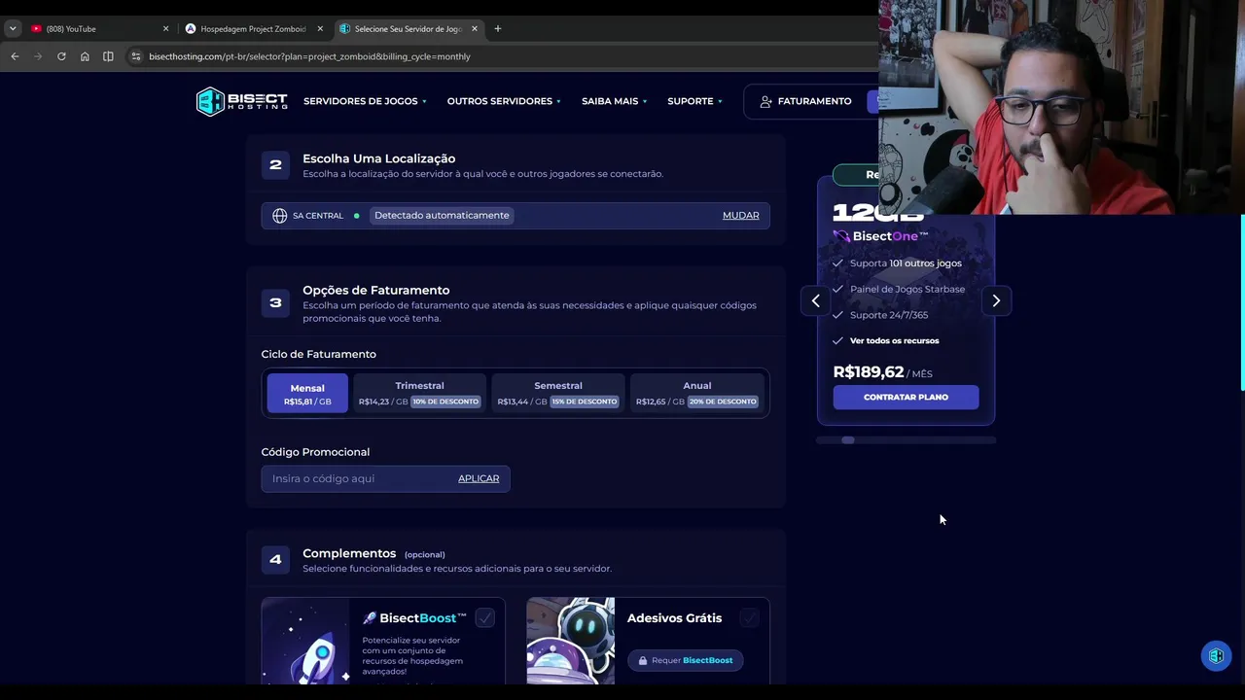Image resolution: width=1245 pixels, height=700 pixels.
Task: Select the Semestral billing cycle
Action: [x=558, y=394]
